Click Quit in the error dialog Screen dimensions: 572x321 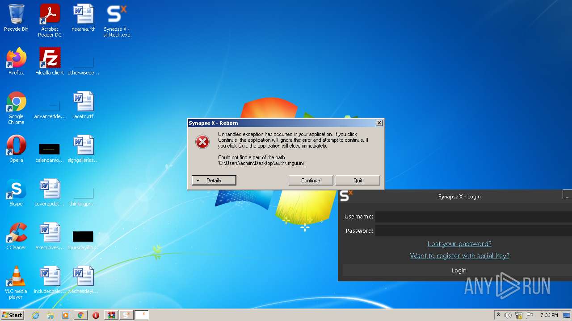click(x=358, y=181)
